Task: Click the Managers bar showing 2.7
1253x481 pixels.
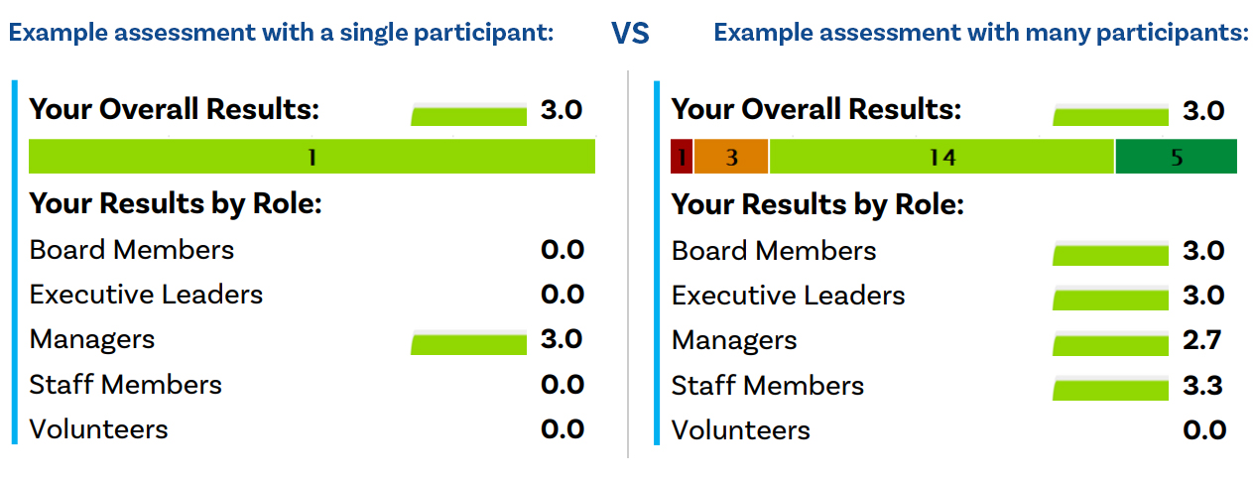Action: tap(1110, 344)
